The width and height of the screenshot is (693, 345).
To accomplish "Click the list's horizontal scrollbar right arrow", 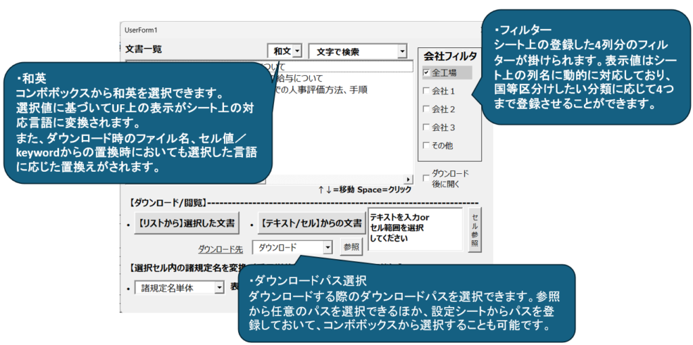I will (408, 180).
